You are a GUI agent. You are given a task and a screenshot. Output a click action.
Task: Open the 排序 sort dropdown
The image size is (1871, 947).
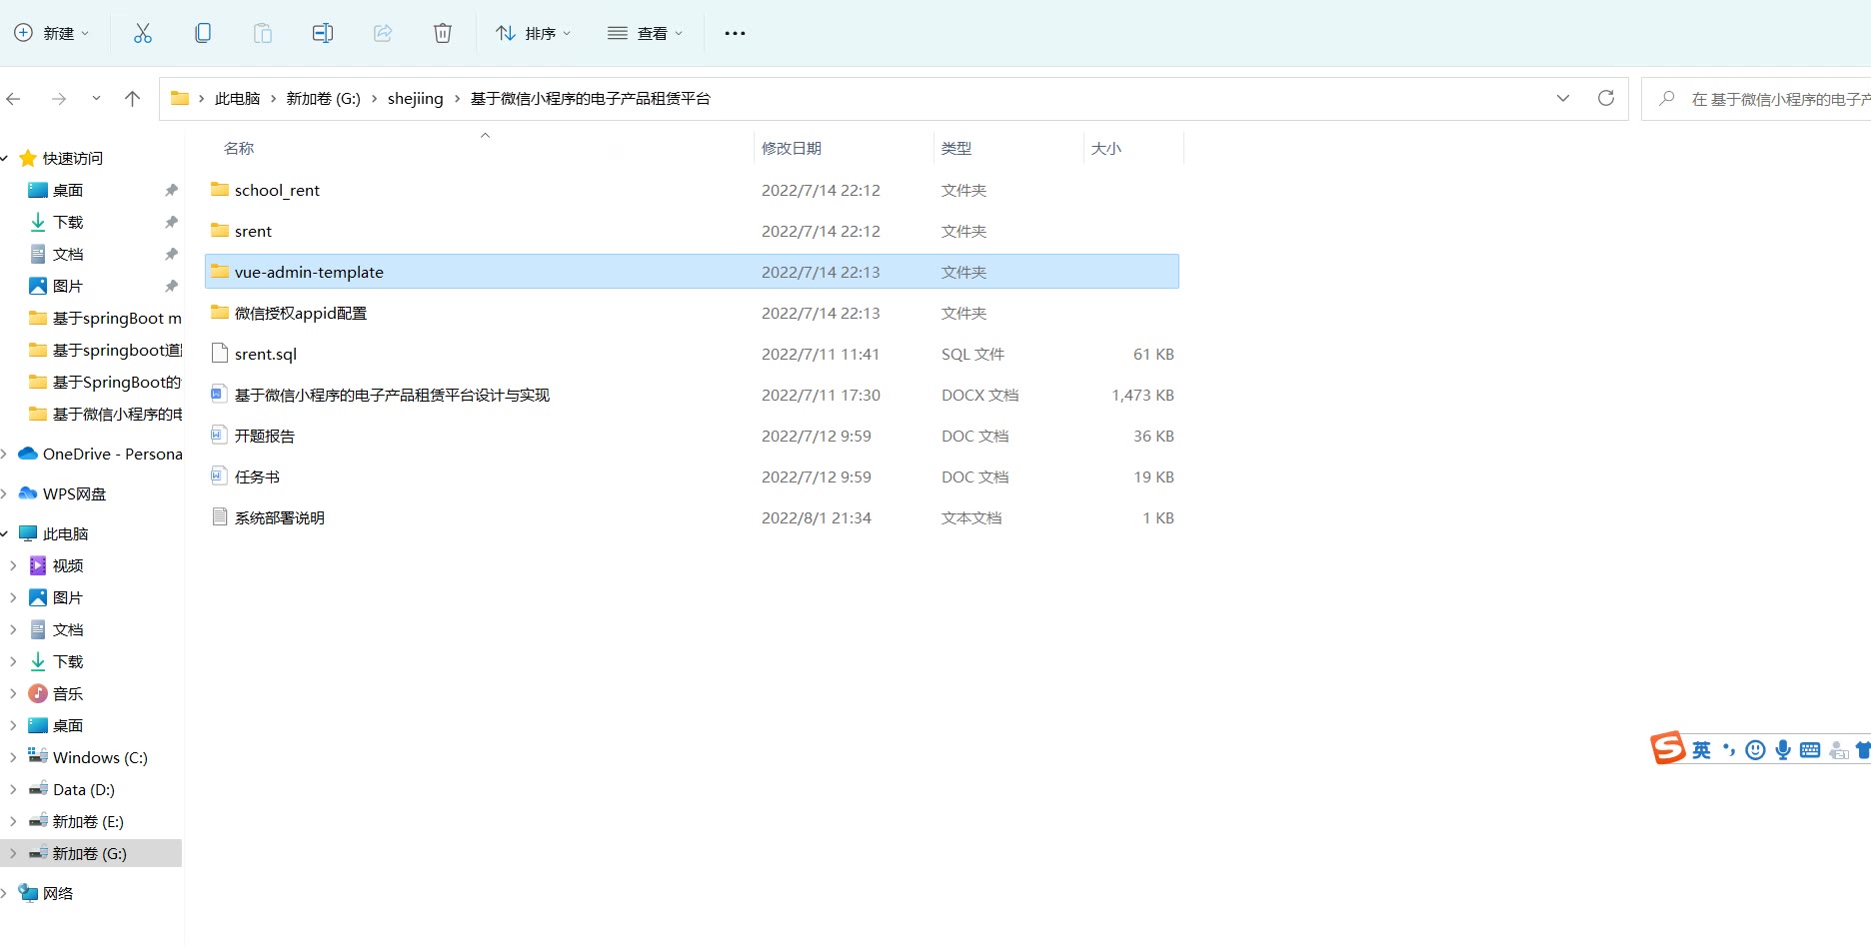coord(534,33)
